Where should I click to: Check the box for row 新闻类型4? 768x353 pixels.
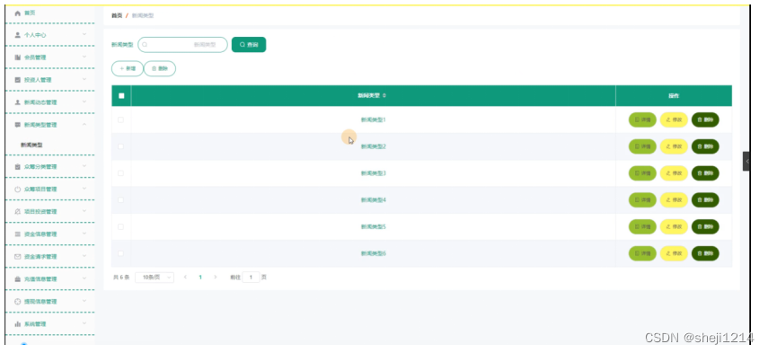click(x=121, y=200)
